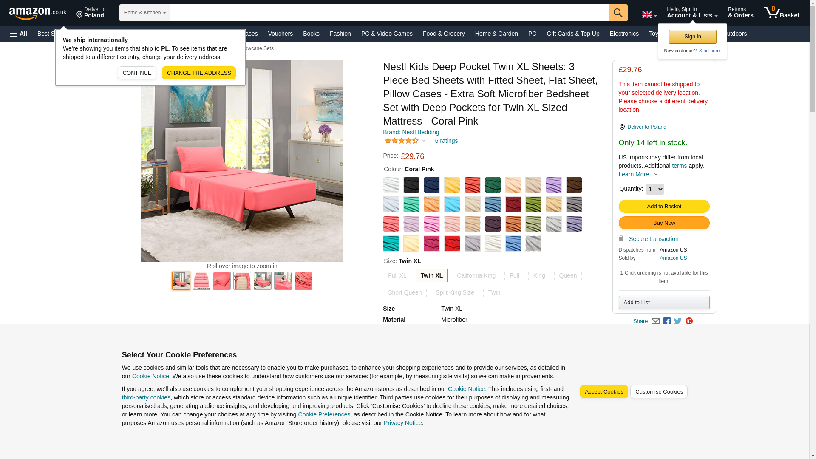The image size is (816, 459).
Task: Share the product via the email envelope icon
Action: click(655, 321)
